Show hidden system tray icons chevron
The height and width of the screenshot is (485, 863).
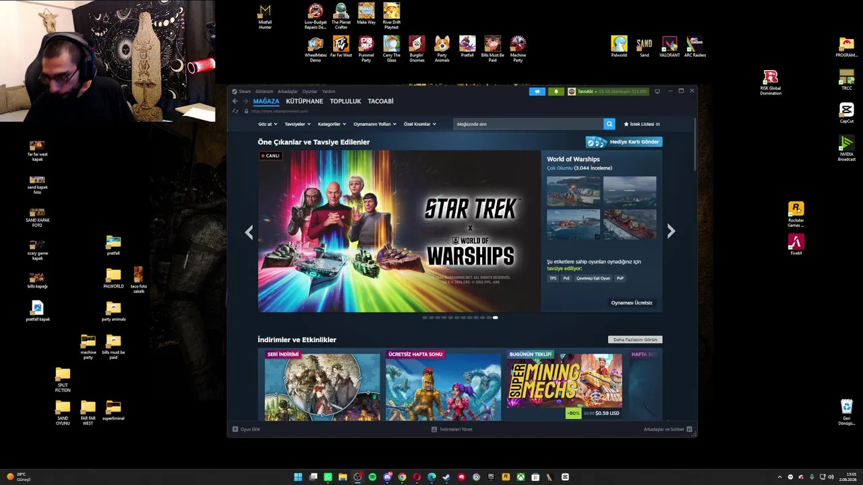tap(779, 477)
